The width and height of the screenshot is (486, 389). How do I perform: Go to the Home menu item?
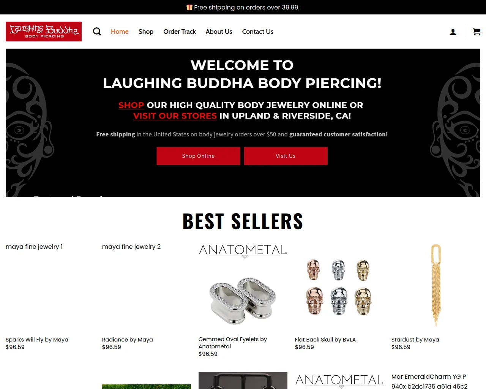coord(120,32)
